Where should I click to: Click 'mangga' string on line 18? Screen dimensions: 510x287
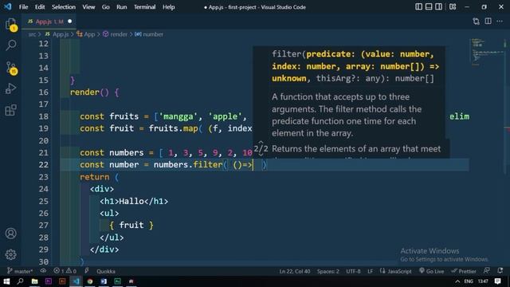pyautogui.click(x=178, y=116)
